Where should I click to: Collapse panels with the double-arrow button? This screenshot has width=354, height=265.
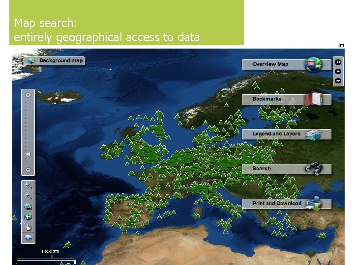(338, 62)
